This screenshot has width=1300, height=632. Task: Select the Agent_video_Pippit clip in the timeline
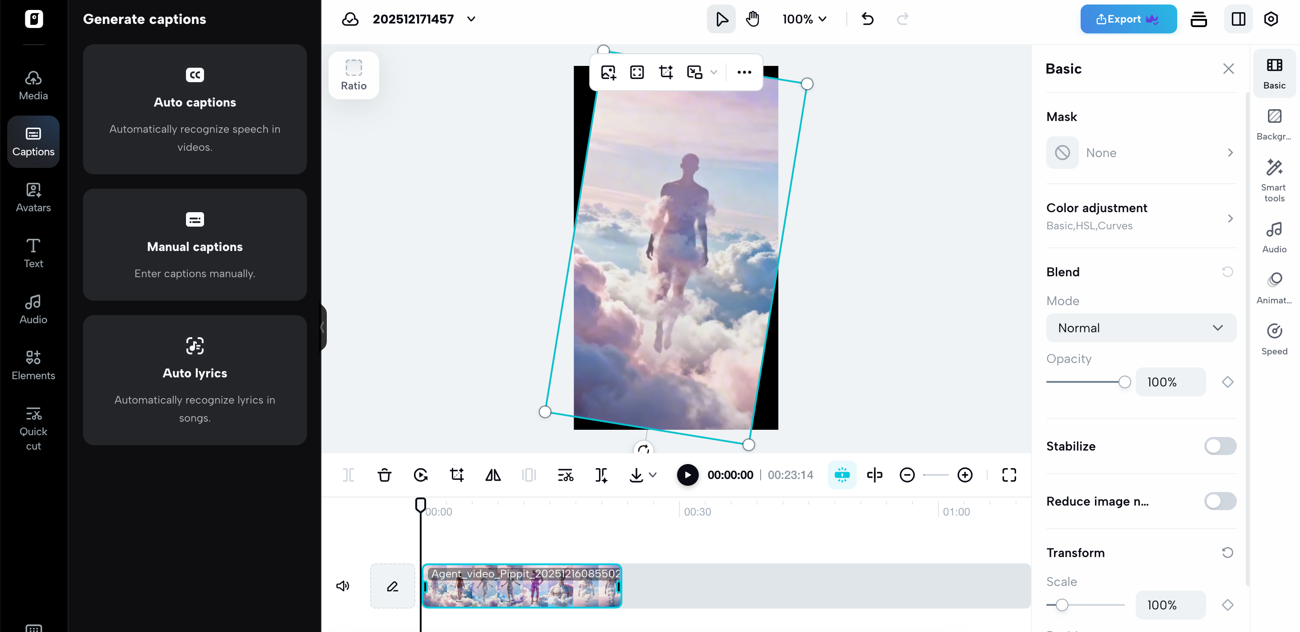(522, 586)
